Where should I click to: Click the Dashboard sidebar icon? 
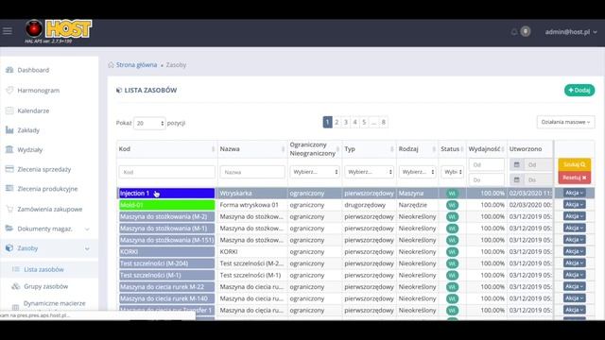(x=9, y=70)
